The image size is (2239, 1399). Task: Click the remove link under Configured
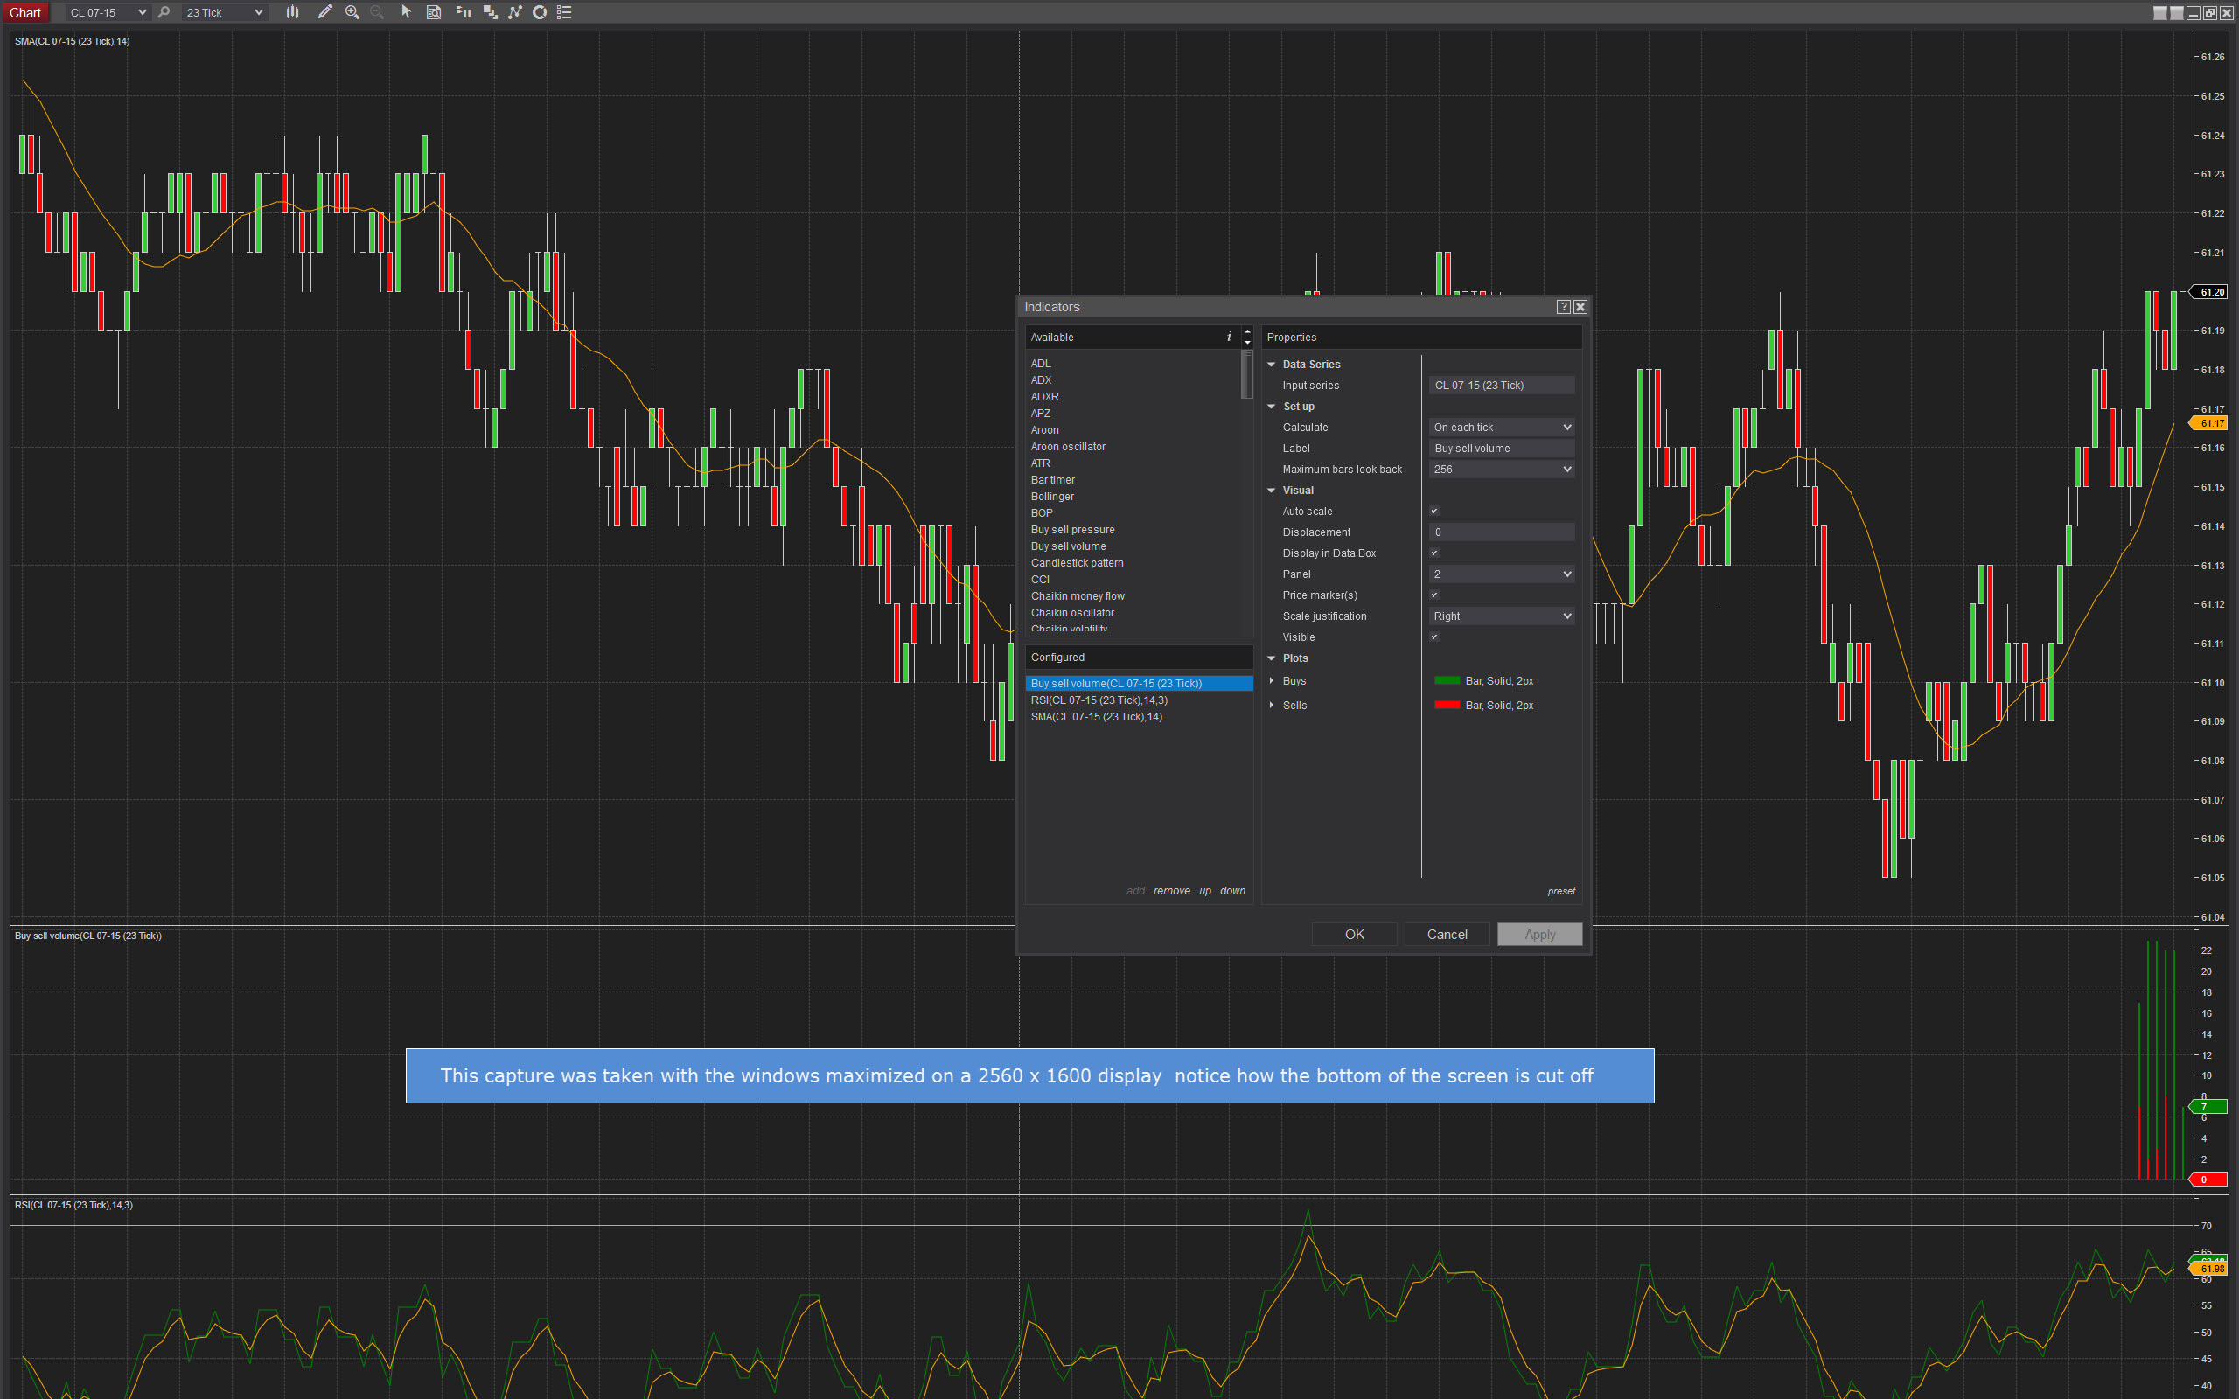click(1171, 891)
